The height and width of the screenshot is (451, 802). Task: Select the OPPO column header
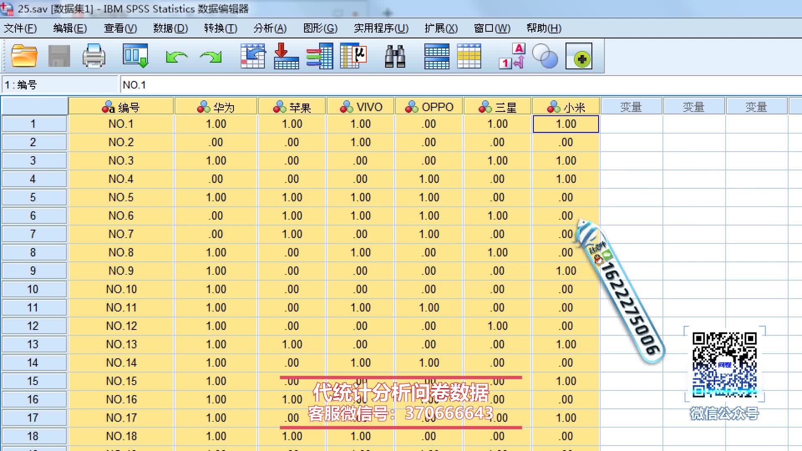[429, 107]
